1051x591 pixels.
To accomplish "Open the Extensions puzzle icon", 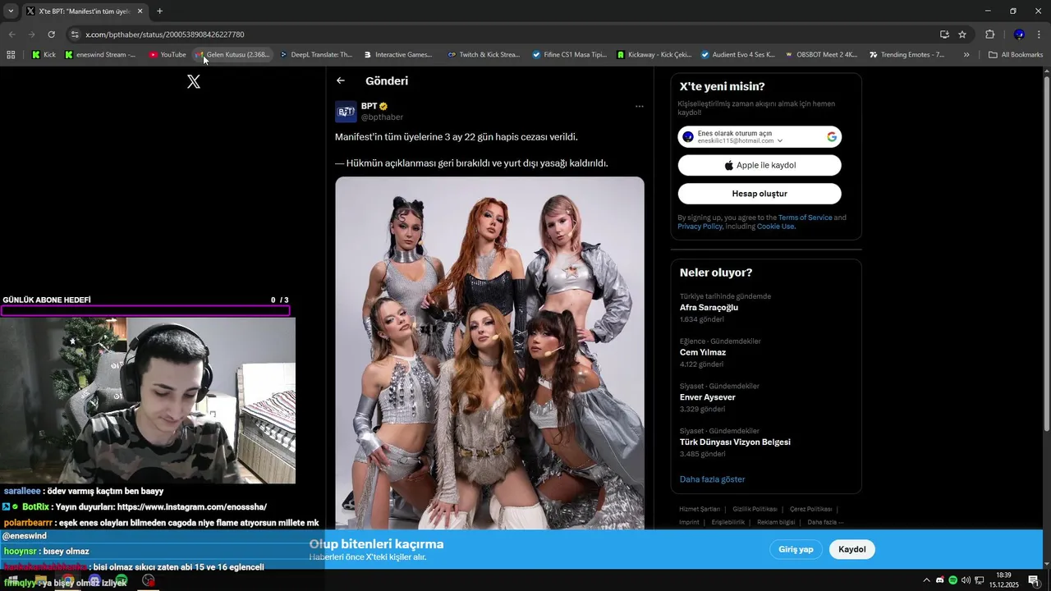I will pyautogui.click(x=989, y=34).
